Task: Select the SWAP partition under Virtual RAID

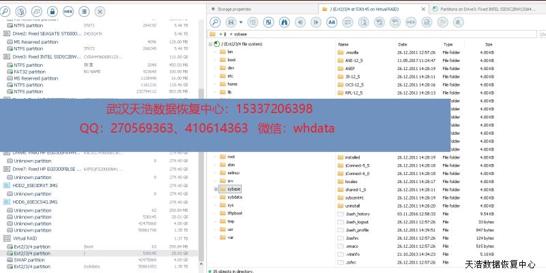Action: [x=32, y=259]
